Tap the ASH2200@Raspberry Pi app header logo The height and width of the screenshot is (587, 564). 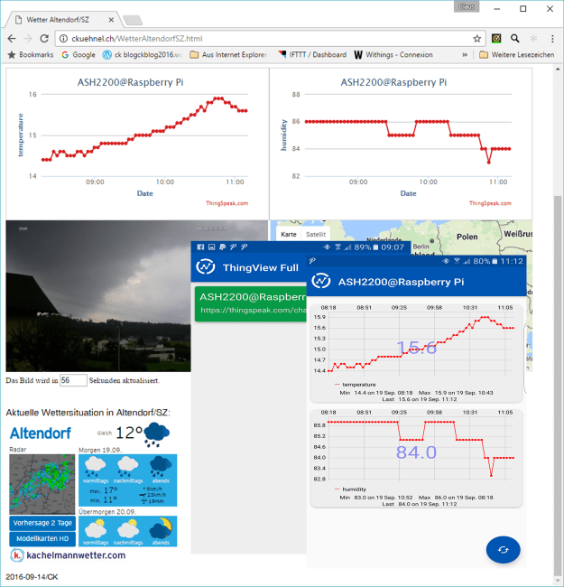point(321,282)
